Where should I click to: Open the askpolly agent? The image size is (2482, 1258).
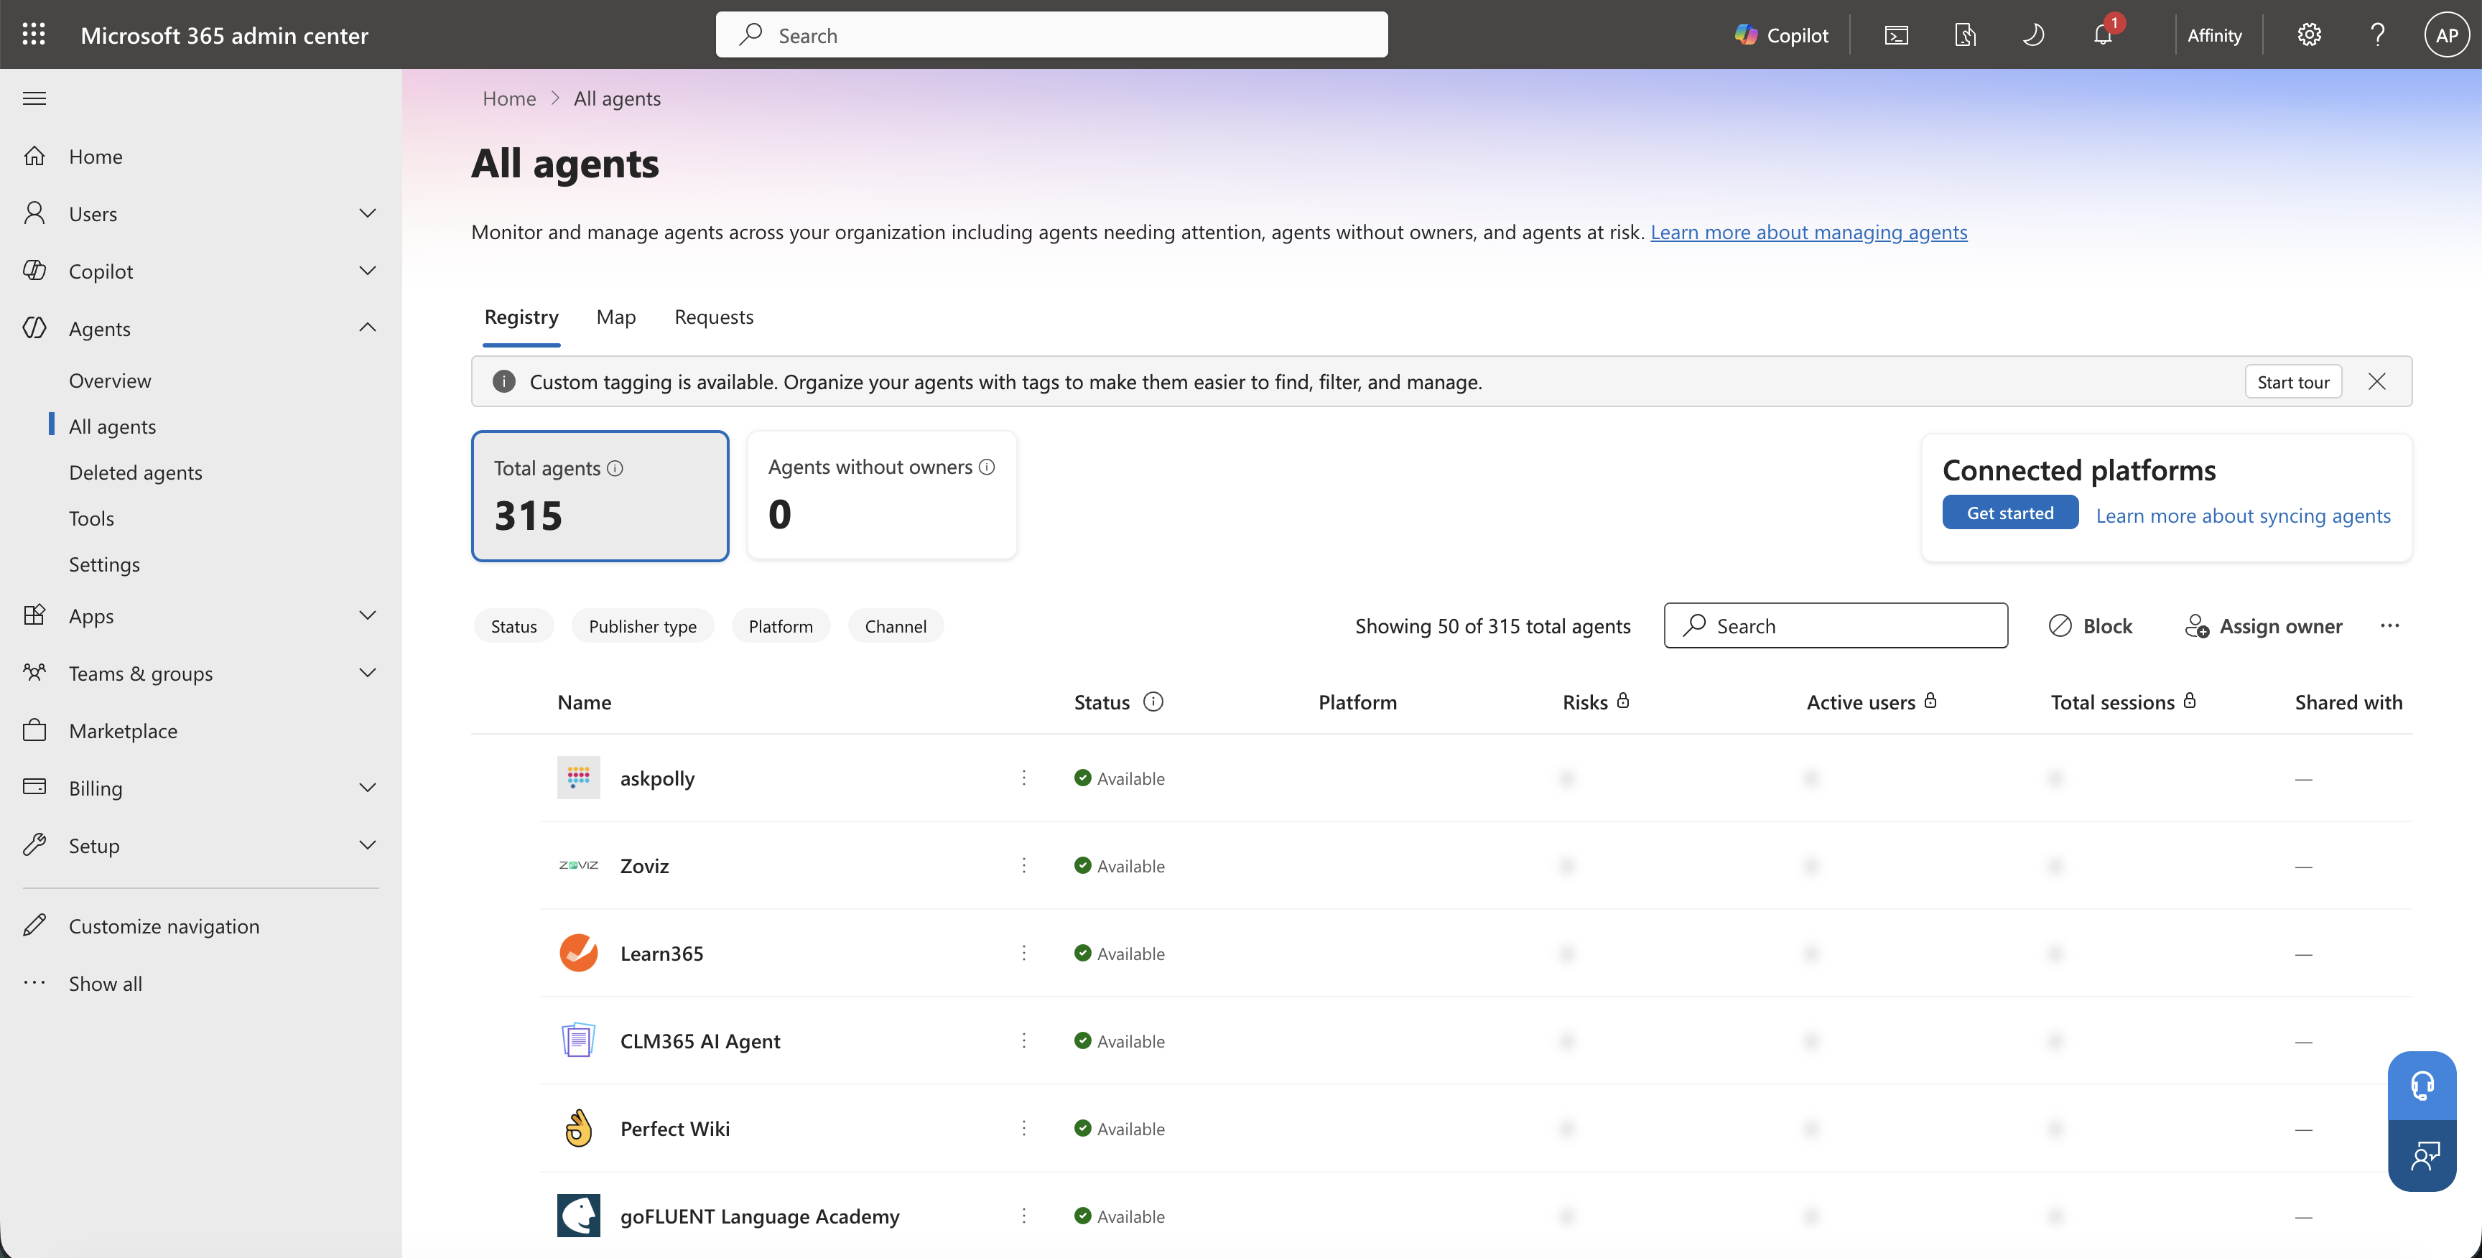(657, 778)
